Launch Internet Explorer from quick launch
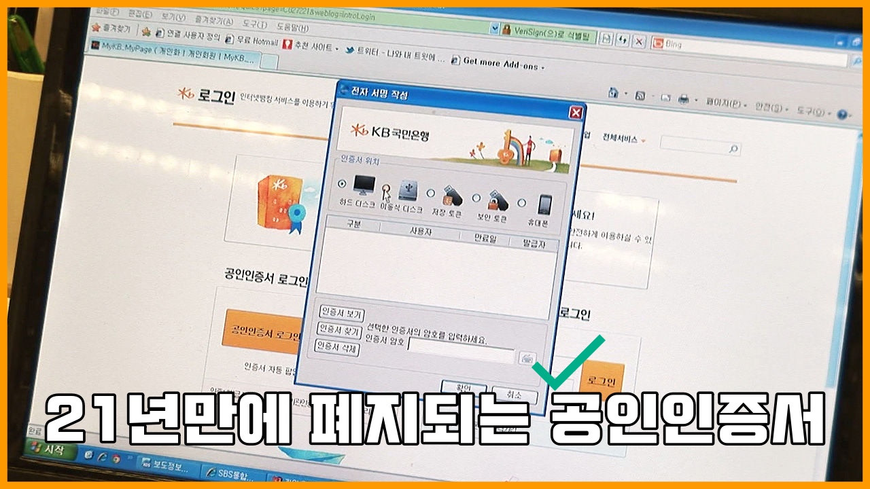The width and height of the screenshot is (870, 489). pos(101,458)
